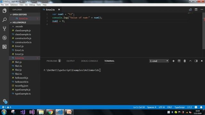The height and width of the screenshot is (115, 205).
Task: Open the Tasks menu
Action: click(x=38, y=5)
